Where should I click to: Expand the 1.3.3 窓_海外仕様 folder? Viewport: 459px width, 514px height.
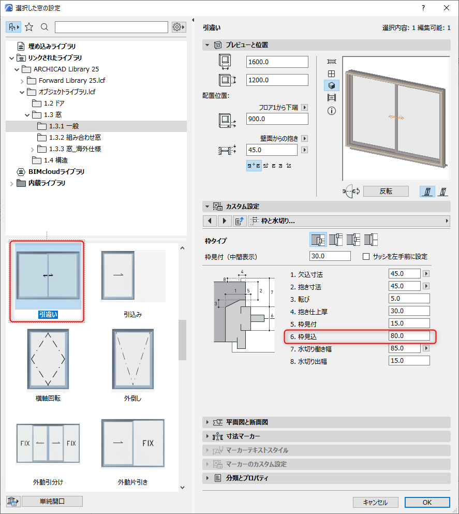[x=33, y=150]
